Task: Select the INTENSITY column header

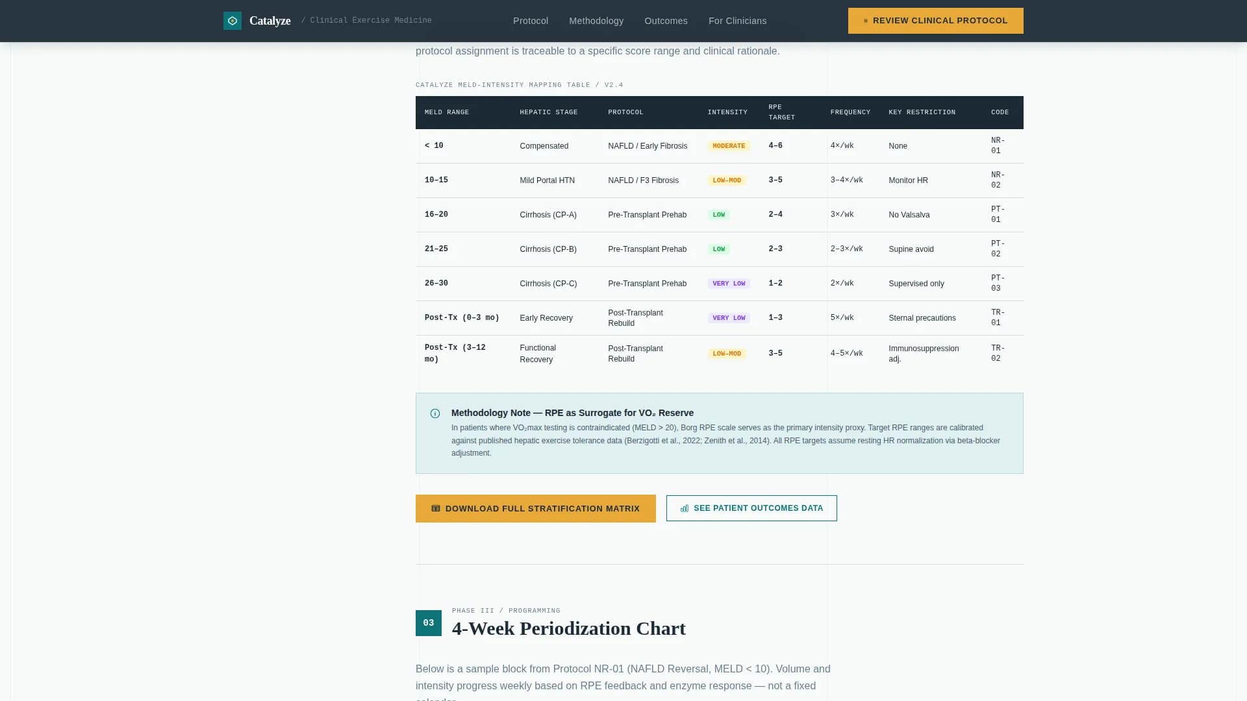Action: 727,112
